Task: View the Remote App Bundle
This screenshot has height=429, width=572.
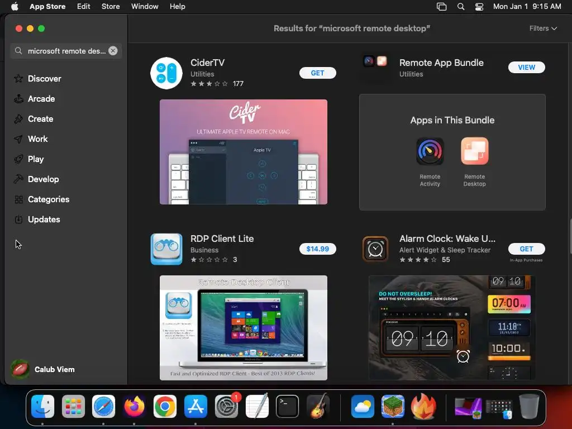Action: click(526, 67)
